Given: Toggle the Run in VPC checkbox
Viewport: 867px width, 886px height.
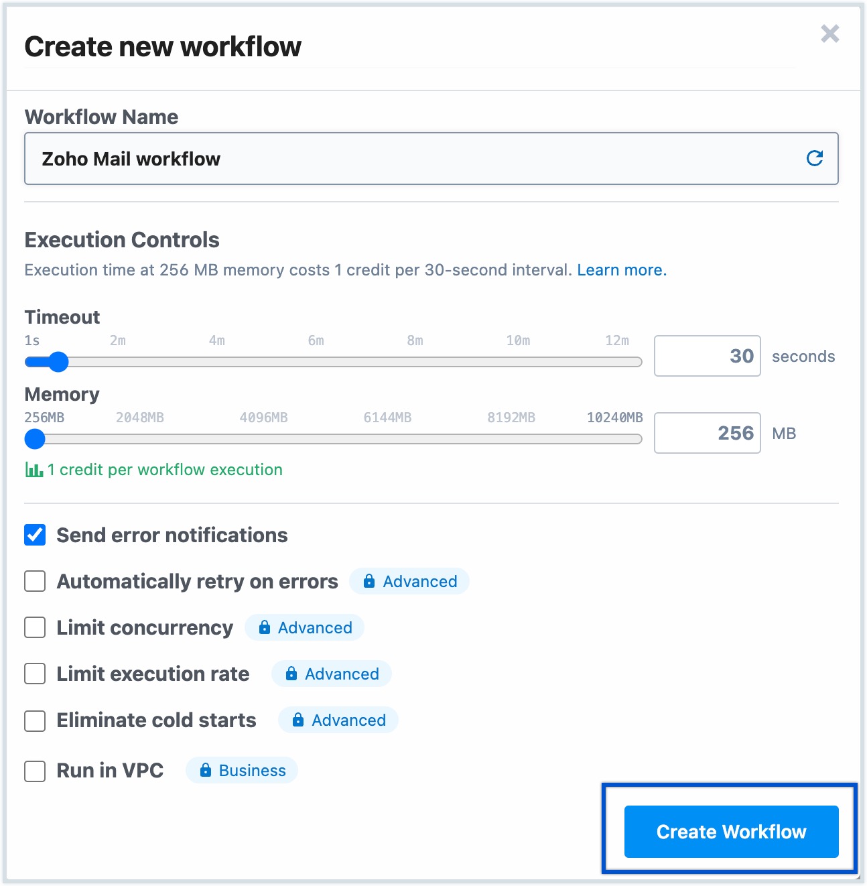Looking at the screenshot, I should tap(35, 771).
